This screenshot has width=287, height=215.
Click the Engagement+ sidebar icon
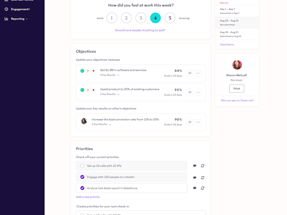pos(6,9)
